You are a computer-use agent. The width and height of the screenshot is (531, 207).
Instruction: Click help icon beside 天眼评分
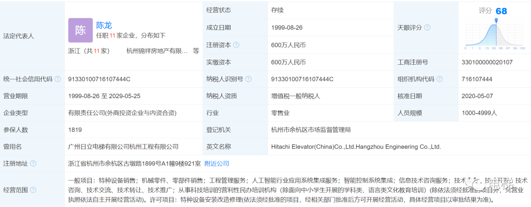[x=427, y=27]
